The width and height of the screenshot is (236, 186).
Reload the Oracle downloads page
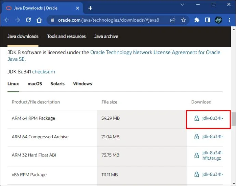pyautogui.click(x=28, y=20)
